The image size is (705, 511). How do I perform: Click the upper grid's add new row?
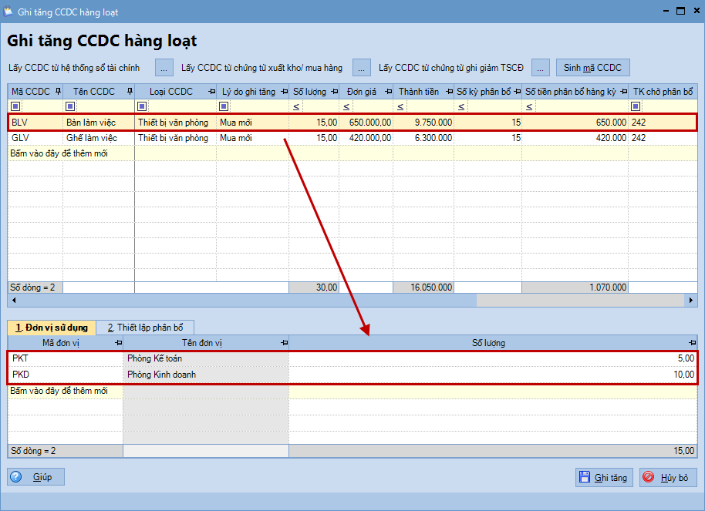[x=58, y=153]
